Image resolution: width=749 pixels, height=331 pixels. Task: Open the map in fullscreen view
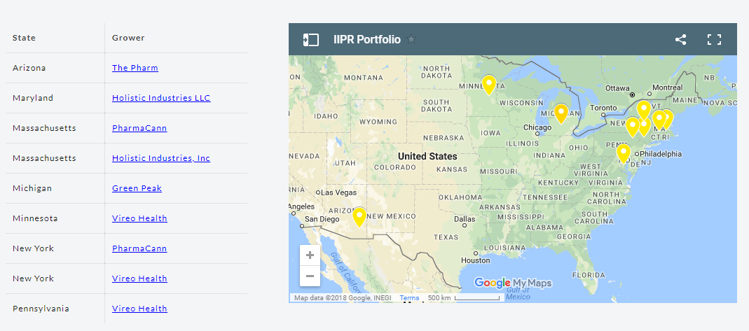[x=714, y=40]
